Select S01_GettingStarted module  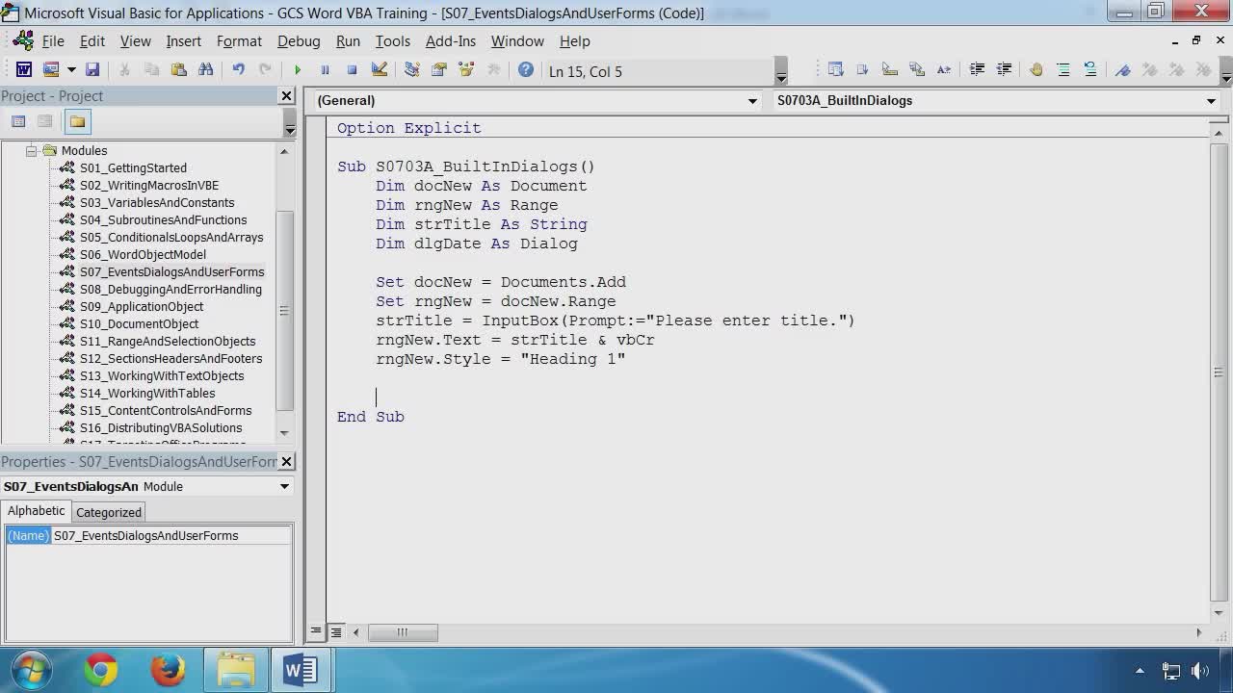pos(133,167)
